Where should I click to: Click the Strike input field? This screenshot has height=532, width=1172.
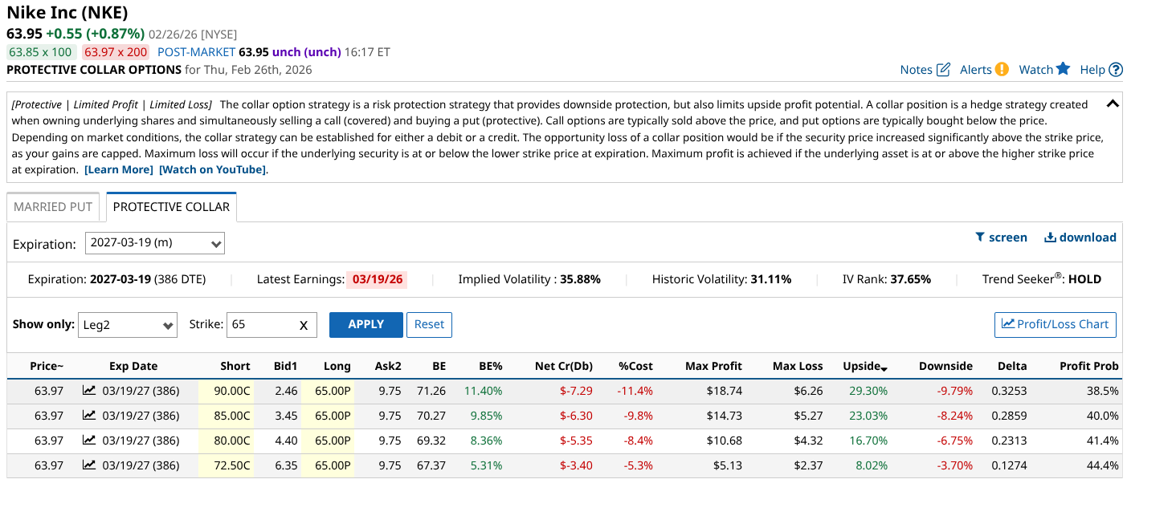[261, 325]
